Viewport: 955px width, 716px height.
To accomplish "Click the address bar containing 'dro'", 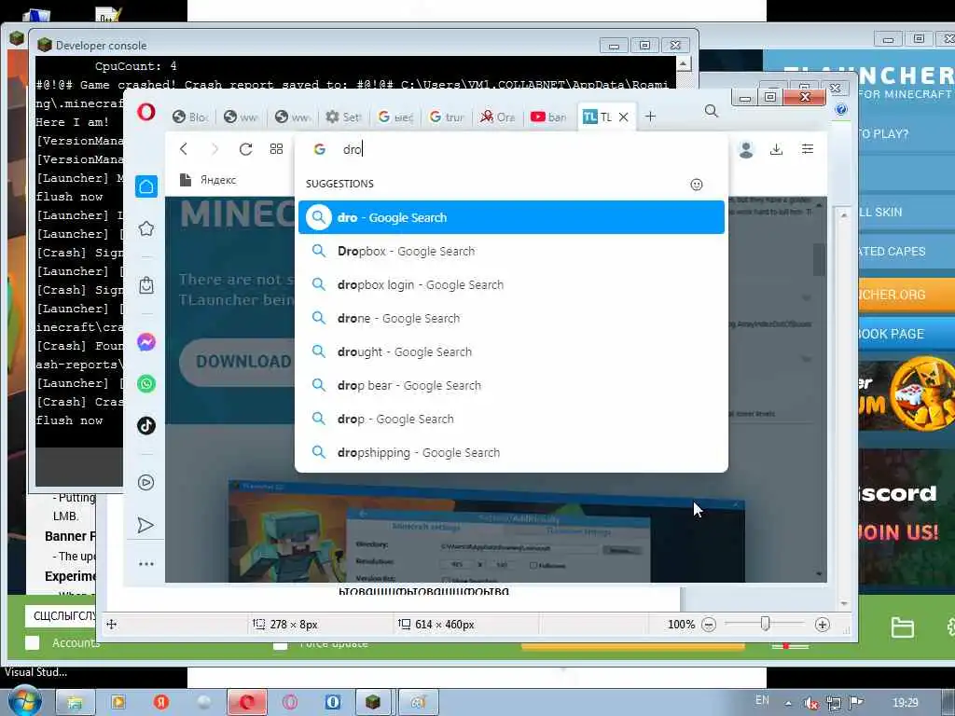I will pyautogui.click(x=512, y=149).
